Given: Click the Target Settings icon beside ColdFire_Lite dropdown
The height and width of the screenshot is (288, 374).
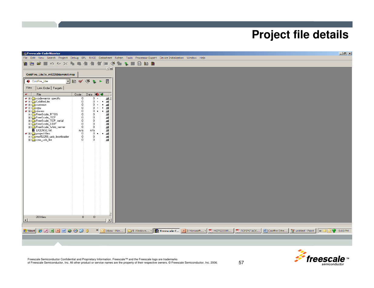Looking at the screenshot, I should pyautogui.click(x=74, y=82).
